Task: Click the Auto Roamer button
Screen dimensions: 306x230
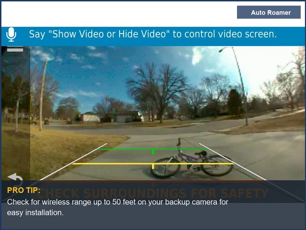Action: coord(268,12)
